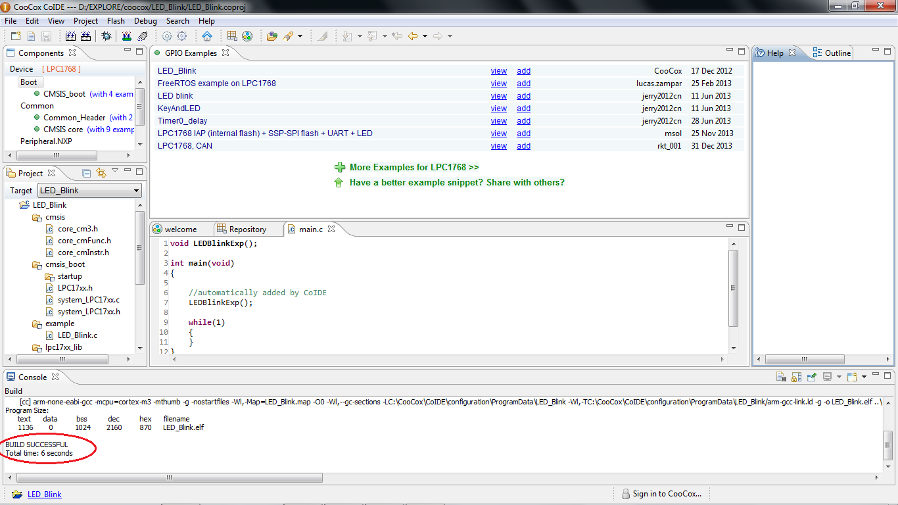Select core_cm3.h in the Project tree
This screenshot has width=898, height=505.
click(x=78, y=229)
